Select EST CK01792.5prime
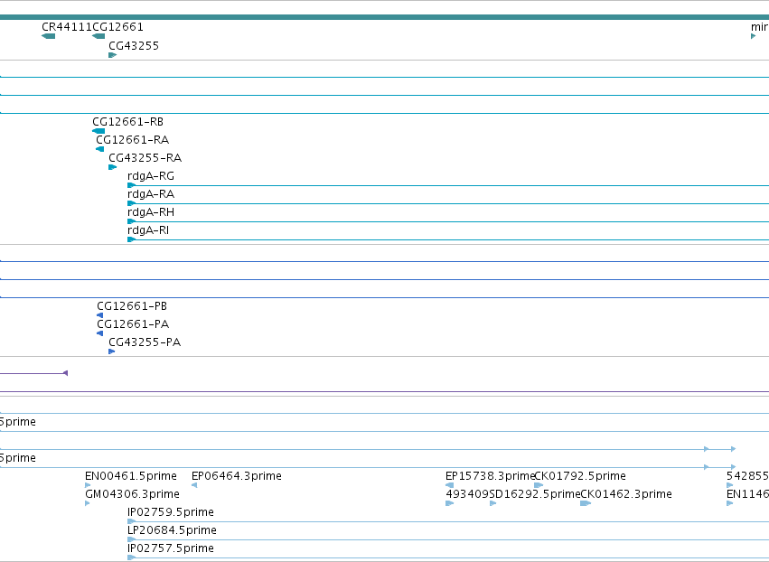 [x=580, y=476]
